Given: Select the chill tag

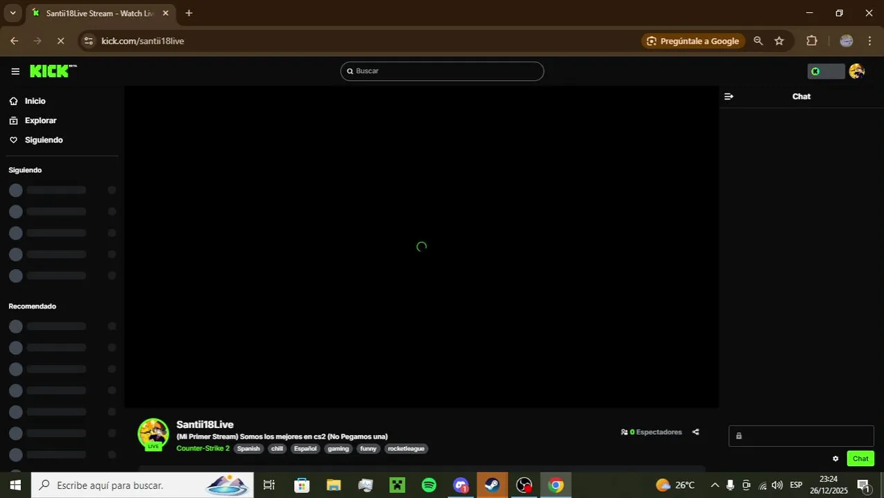Looking at the screenshot, I should click(x=277, y=449).
